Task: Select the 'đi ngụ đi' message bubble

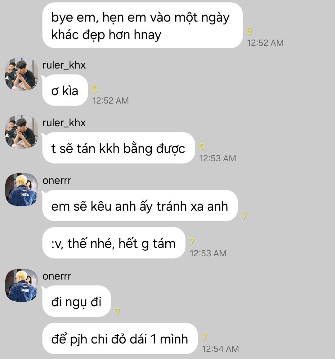Action: tap(77, 301)
